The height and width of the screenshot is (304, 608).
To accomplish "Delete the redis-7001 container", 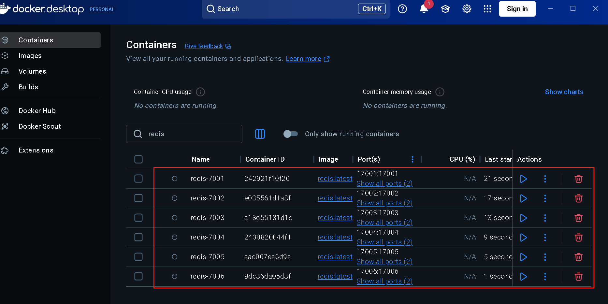I will coord(579,179).
